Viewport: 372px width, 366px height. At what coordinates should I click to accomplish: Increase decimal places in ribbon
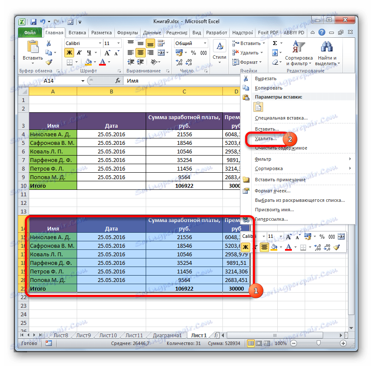point(179,62)
